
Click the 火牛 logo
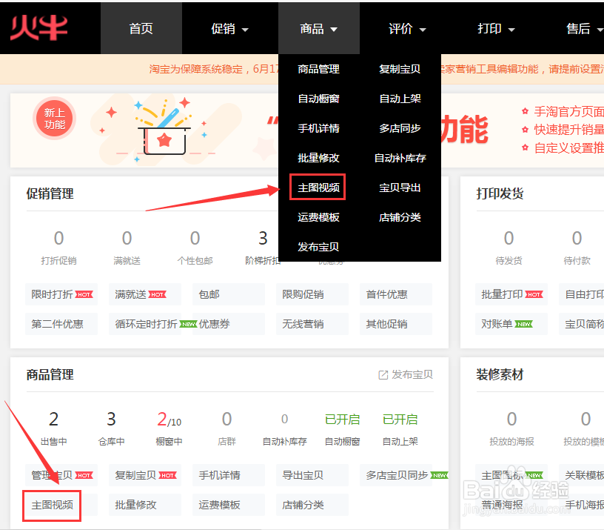[39, 27]
